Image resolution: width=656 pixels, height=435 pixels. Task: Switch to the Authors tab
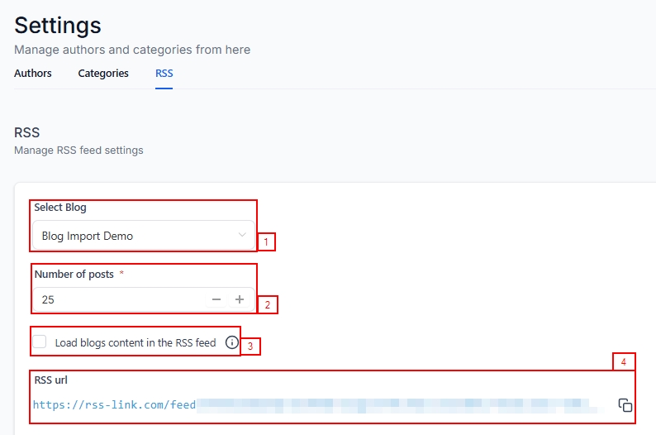point(33,74)
